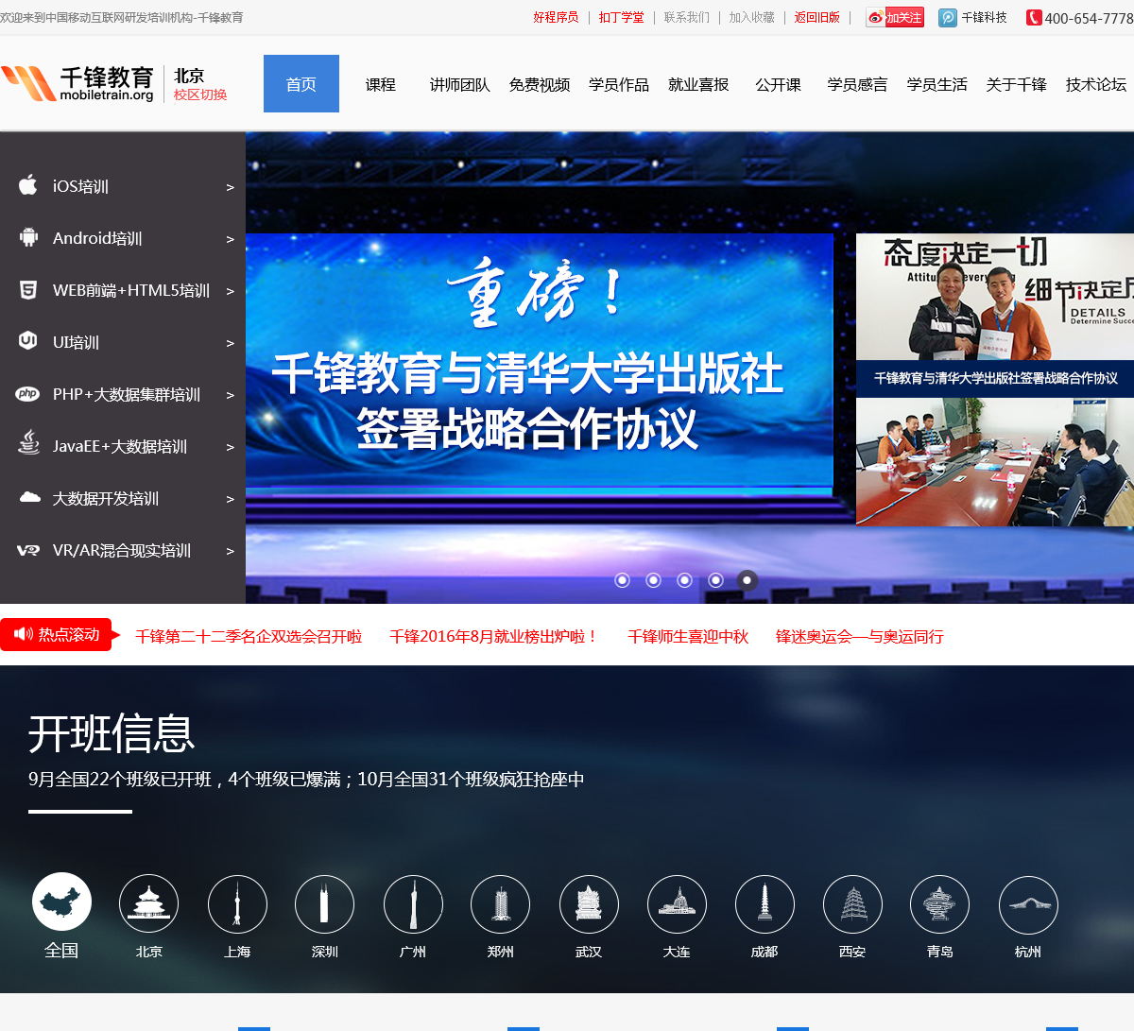Click the 千锋教育 logo

click(78, 83)
